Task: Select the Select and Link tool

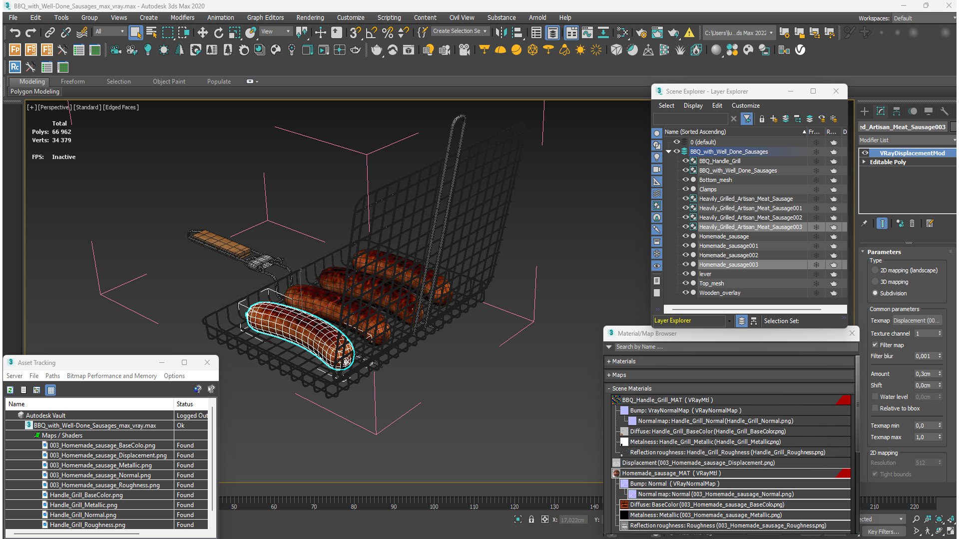Action: pyautogui.click(x=49, y=33)
